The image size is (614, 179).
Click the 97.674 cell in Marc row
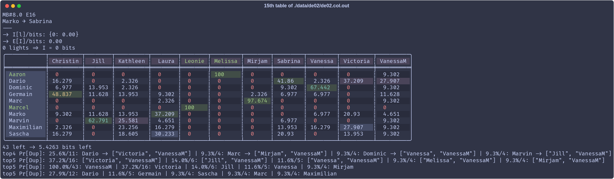pos(257,101)
